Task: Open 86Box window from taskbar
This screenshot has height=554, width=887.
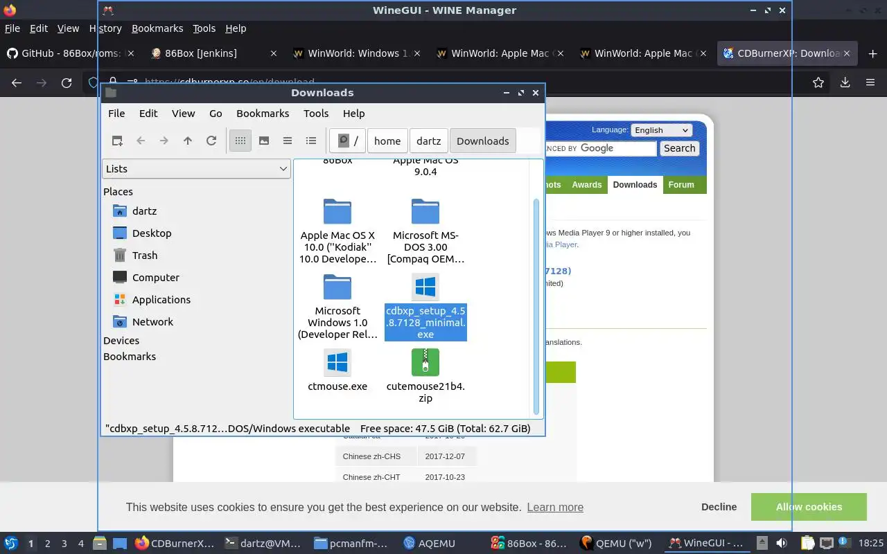Action: 529,544
